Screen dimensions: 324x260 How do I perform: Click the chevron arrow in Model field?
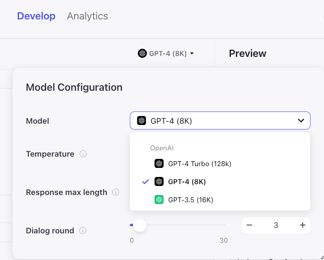click(x=301, y=121)
